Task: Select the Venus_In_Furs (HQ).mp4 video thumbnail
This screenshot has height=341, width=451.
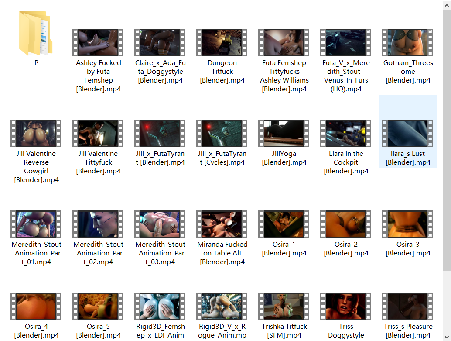Action: pos(345,42)
